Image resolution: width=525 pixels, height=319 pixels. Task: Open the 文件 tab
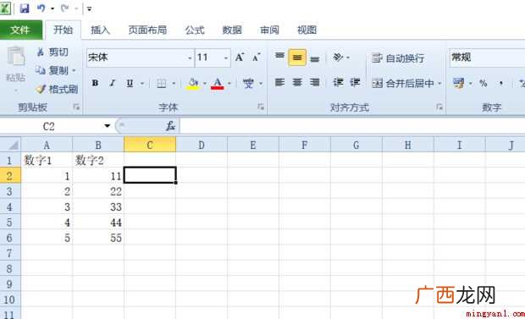[20, 30]
